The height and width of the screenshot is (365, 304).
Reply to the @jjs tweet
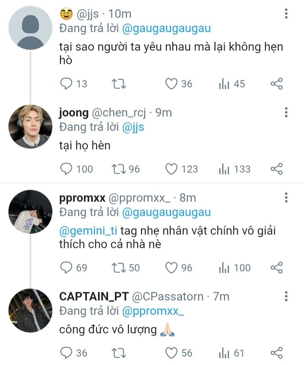(x=66, y=84)
